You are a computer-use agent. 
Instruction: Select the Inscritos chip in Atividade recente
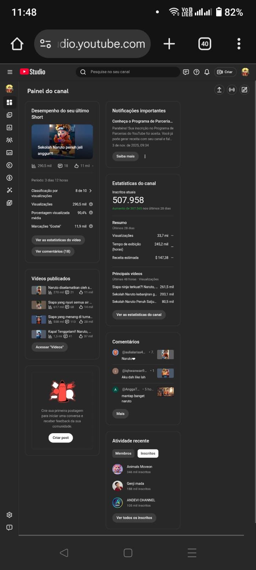coord(148,454)
